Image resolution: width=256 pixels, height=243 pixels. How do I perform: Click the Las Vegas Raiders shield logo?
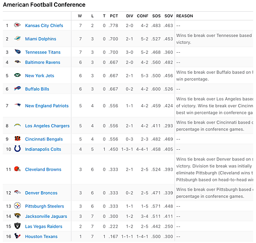coord(17,226)
